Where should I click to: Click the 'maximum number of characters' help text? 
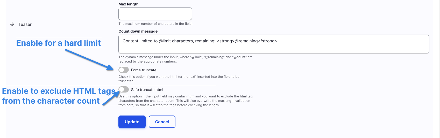pos(155,24)
